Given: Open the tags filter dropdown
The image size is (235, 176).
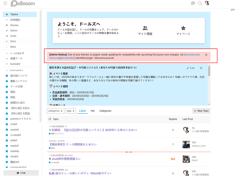Looking at the screenshot, I should [x=70, y=111].
